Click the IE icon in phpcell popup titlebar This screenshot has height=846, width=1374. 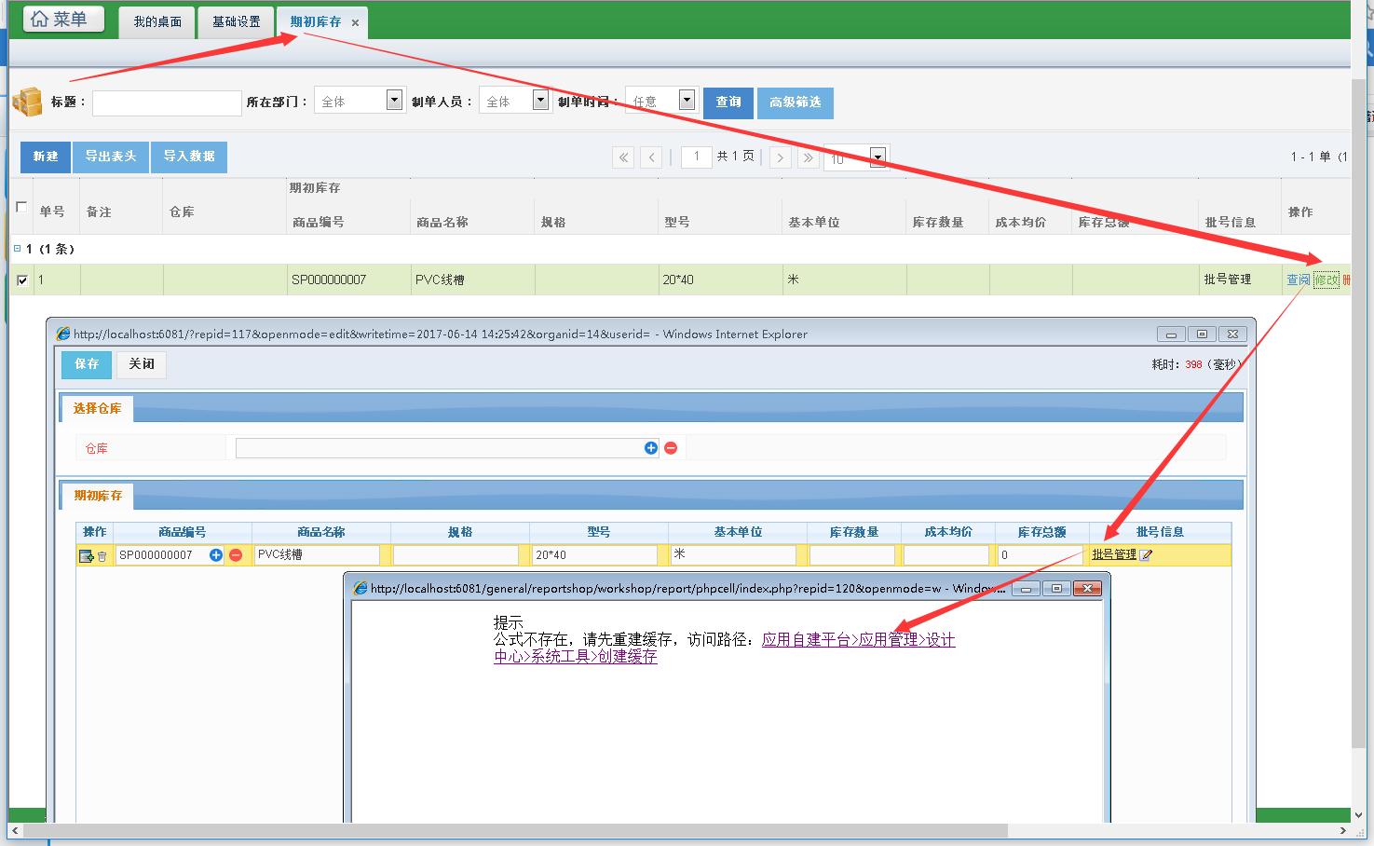pyautogui.click(x=360, y=588)
